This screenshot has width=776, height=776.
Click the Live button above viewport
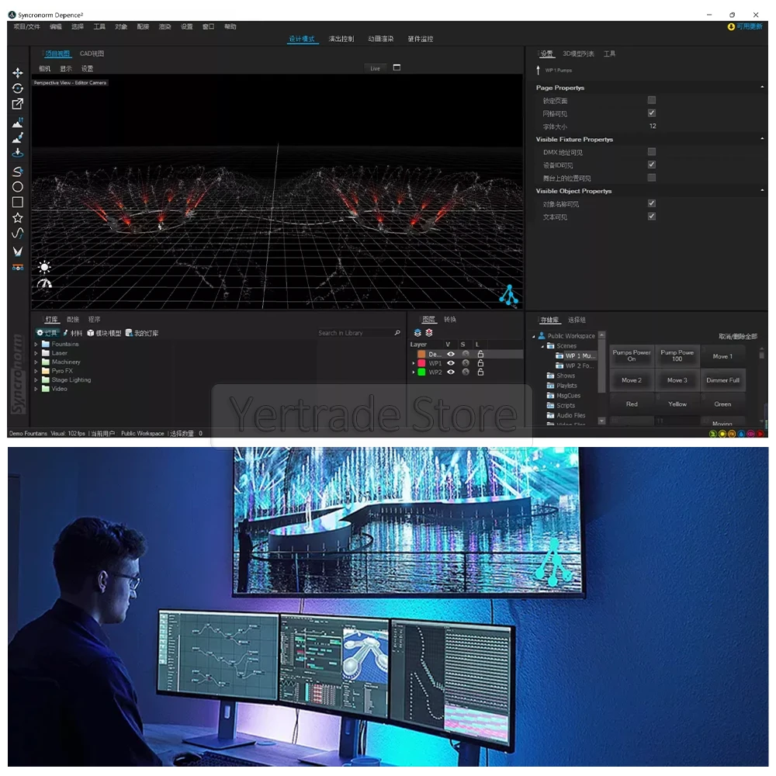point(375,68)
